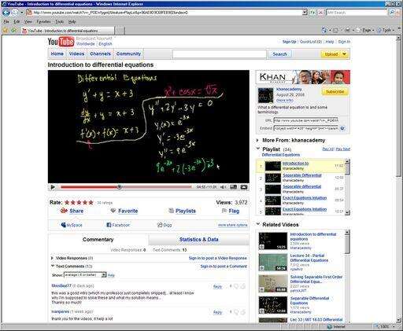Viewport: 403px width, 331px height.
Task: Click the Playlists icon
Action: point(171,211)
